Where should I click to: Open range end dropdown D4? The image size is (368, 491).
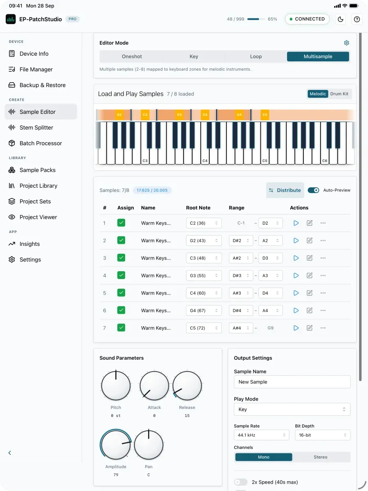(x=270, y=293)
